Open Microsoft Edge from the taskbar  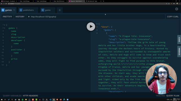click(64, 100)
